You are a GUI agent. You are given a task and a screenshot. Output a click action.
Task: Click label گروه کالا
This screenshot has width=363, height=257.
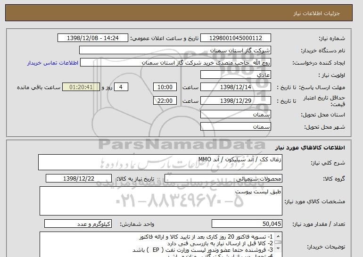click(334, 179)
